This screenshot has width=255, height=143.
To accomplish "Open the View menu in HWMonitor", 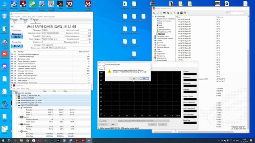I will click(x=18, y=89).
